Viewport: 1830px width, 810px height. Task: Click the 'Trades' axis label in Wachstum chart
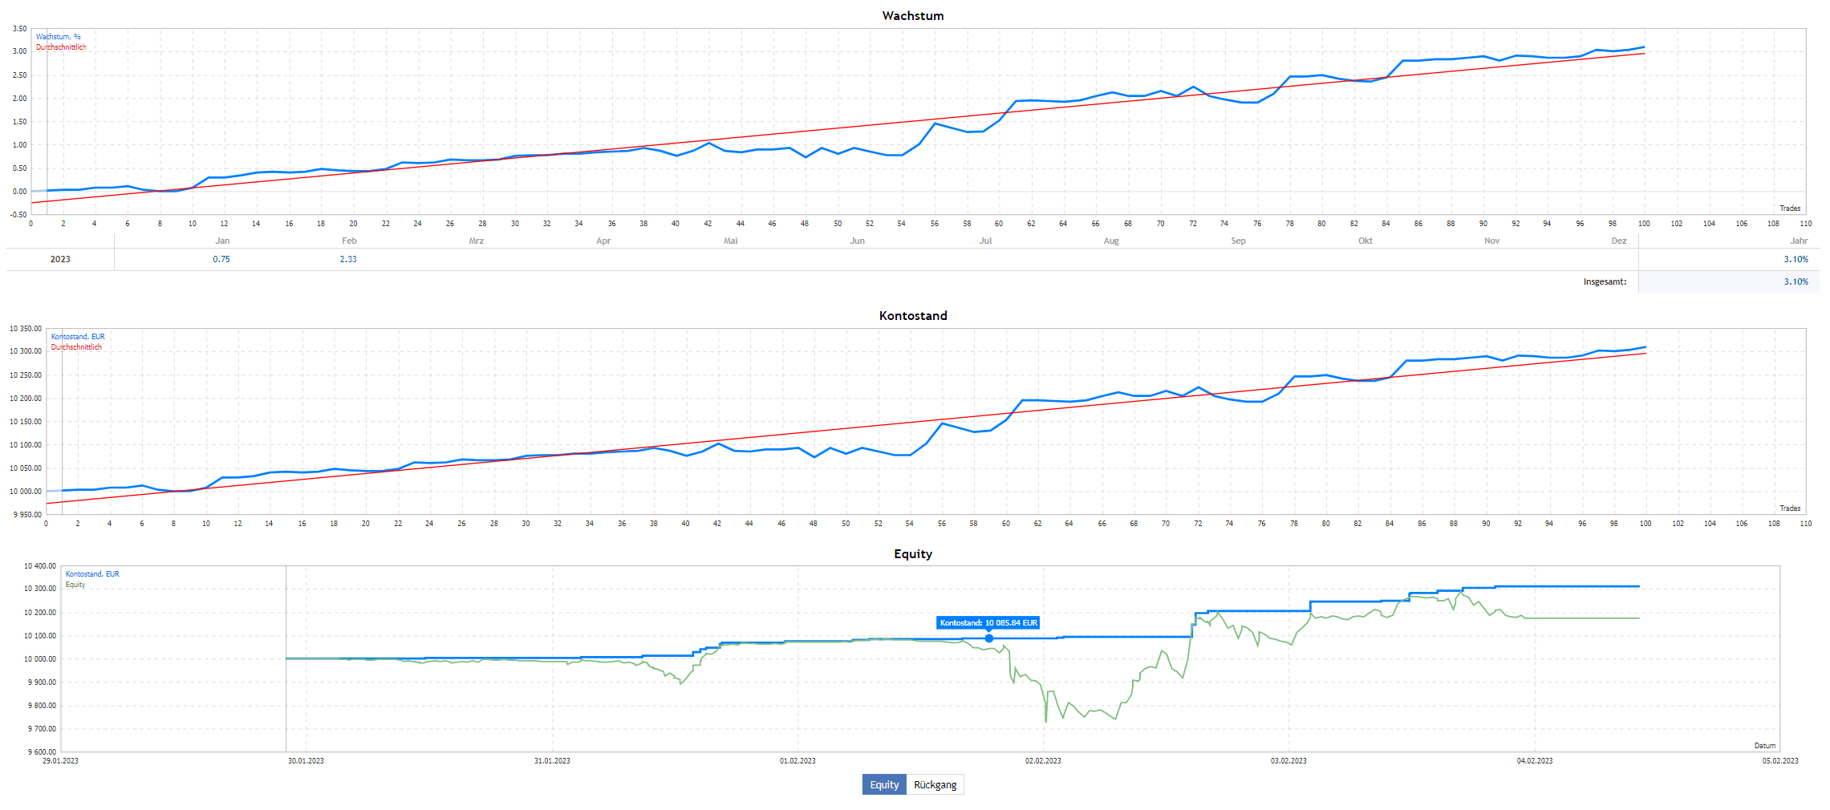point(1790,209)
